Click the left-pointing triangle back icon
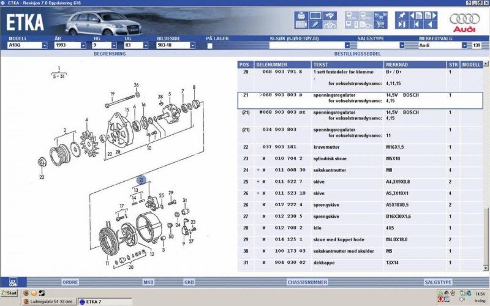The width and height of the screenshot is (490, 306). pos(431,24)
